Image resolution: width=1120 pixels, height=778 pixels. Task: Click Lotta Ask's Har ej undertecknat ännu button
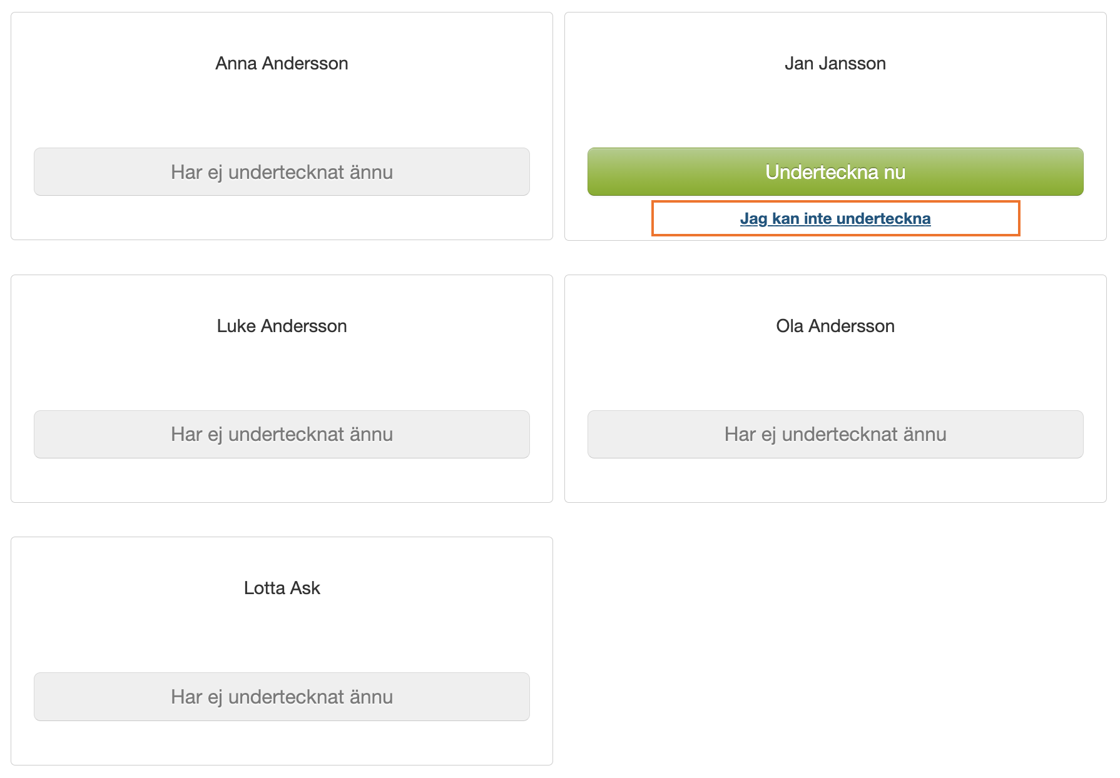(282, 697)
